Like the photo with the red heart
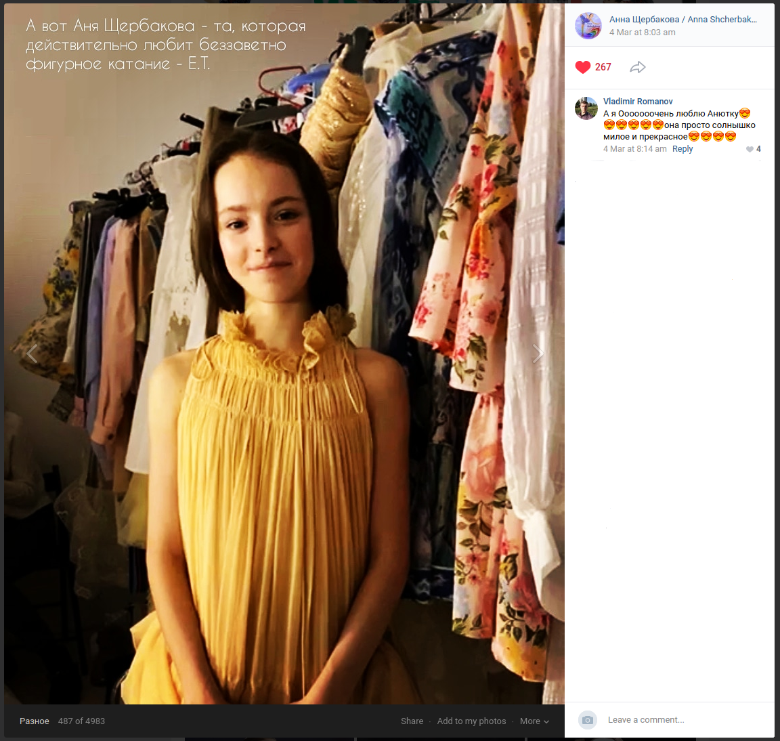The height and width of the screenshot is (741, 780). tap(583, 67)
